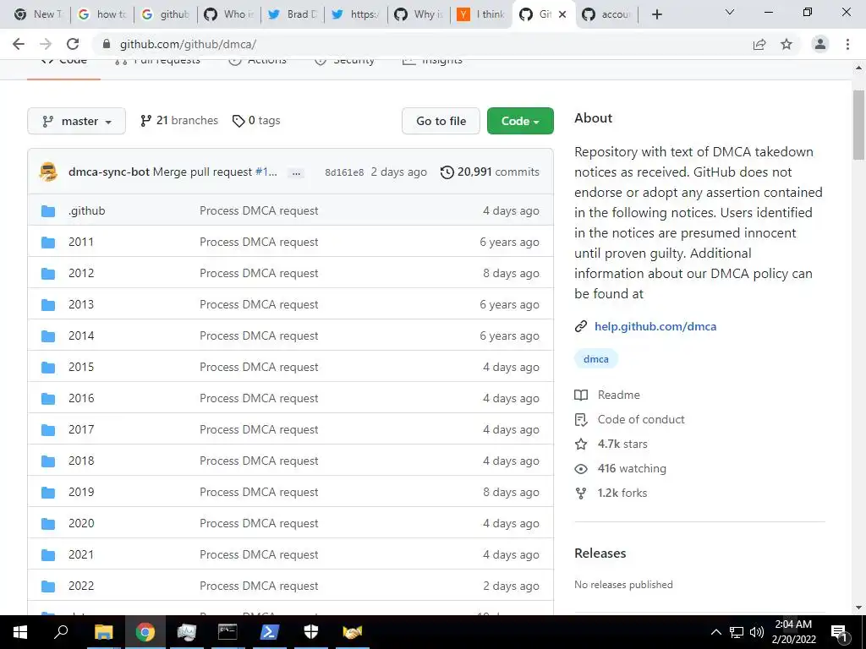
Task: Click the forks icon in About
Action: 580,493
